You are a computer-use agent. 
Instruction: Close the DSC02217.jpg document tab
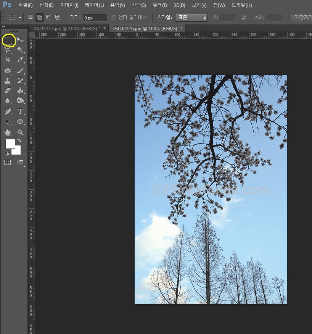[x=104, y=28]
